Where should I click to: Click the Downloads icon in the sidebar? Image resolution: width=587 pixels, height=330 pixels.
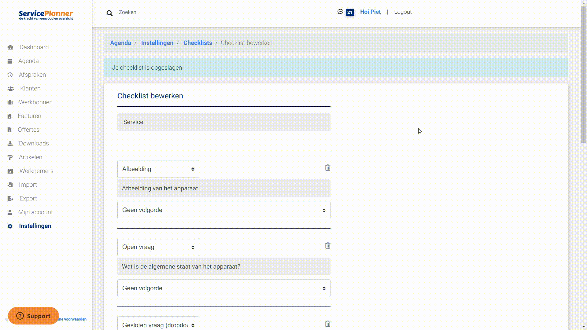[11, 143]
